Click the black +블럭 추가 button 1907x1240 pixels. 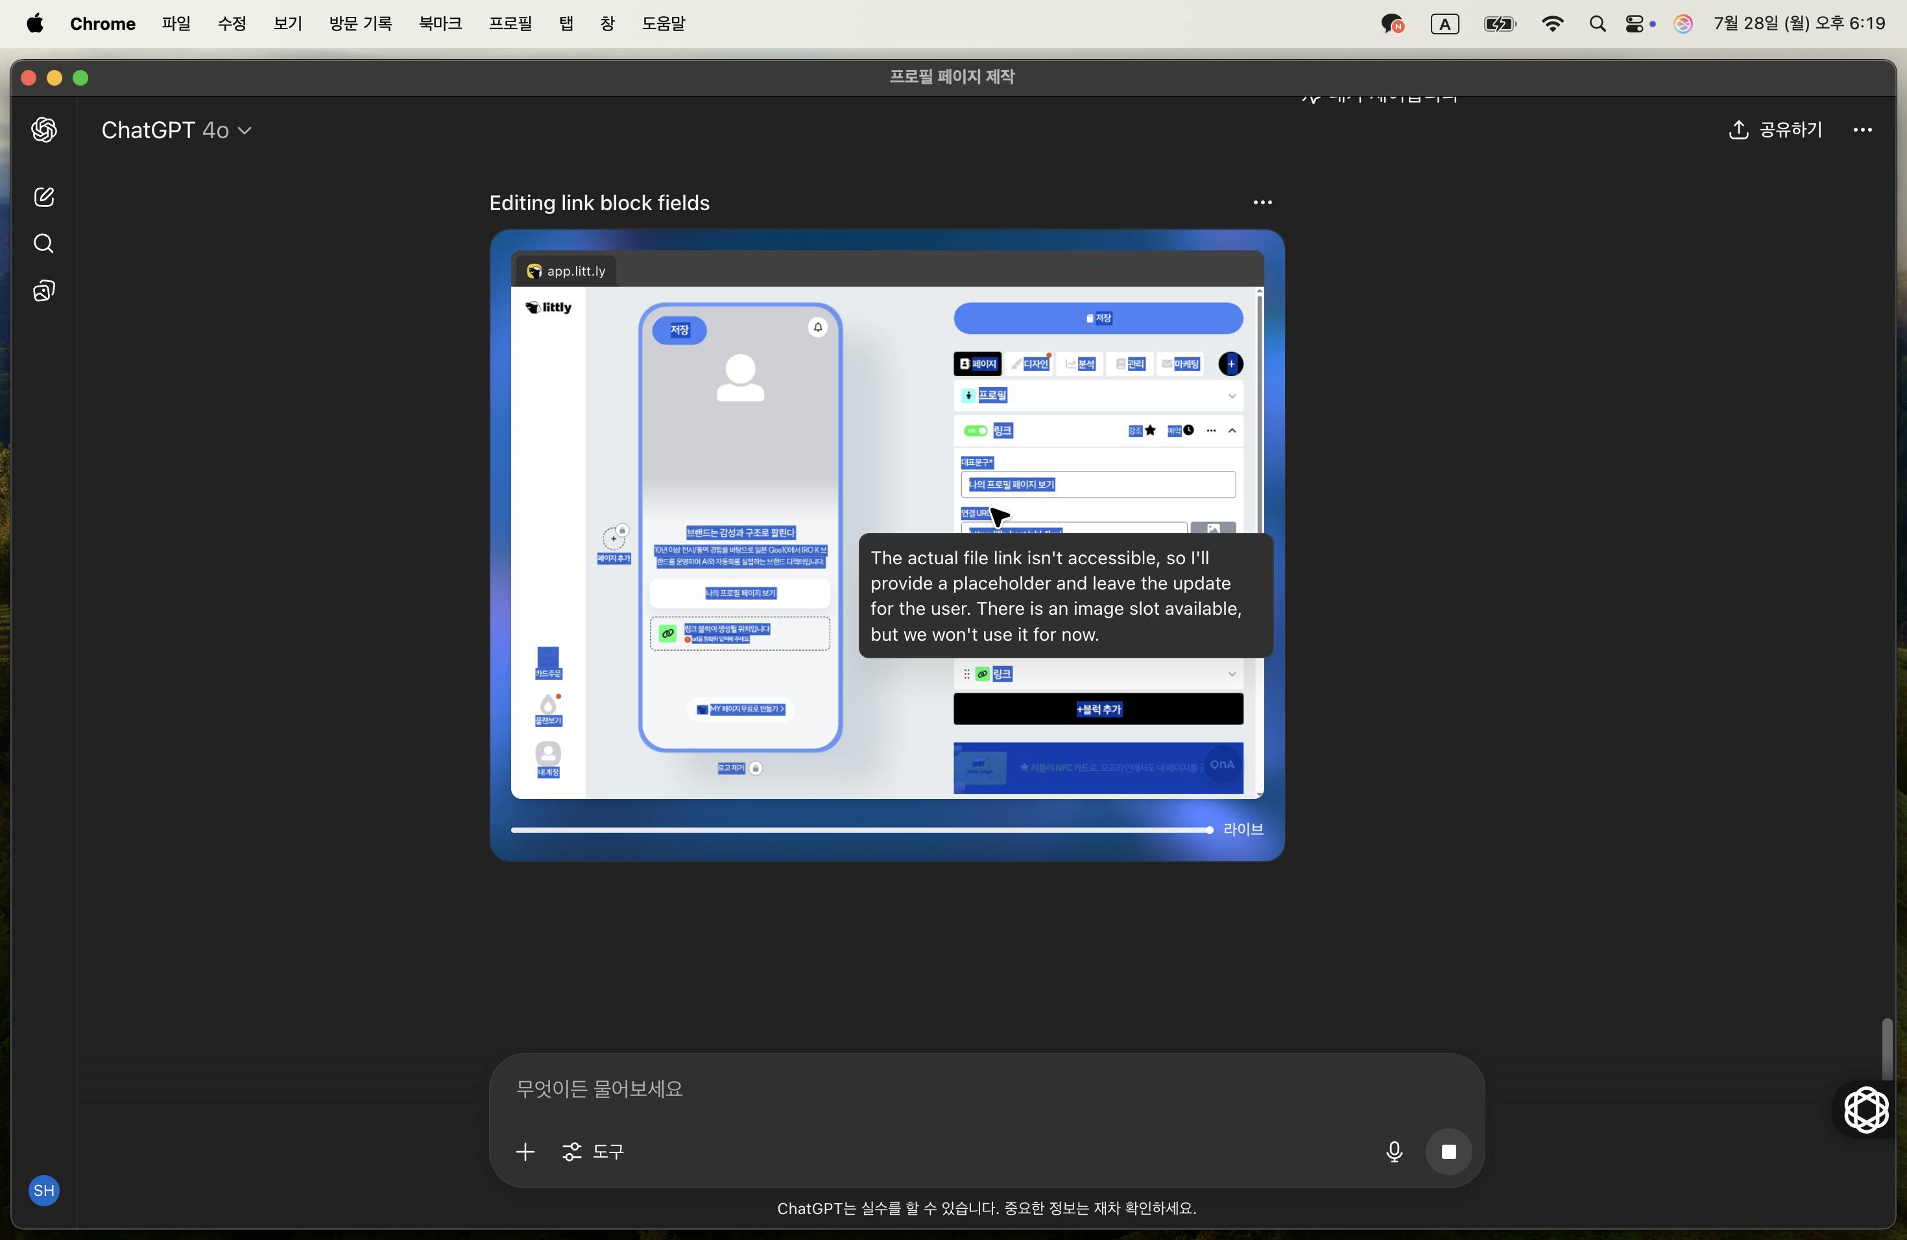pyautogui.click(x=1097, y=709)
